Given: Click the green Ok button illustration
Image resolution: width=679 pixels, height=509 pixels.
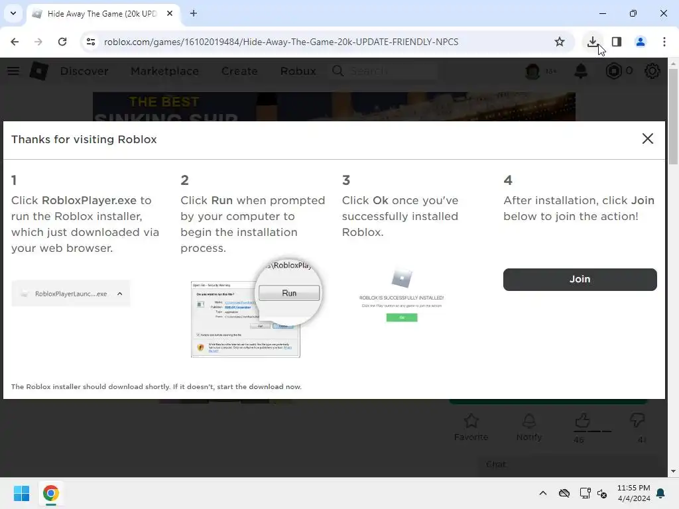Looking at the screenshot, I should (402, 317).
